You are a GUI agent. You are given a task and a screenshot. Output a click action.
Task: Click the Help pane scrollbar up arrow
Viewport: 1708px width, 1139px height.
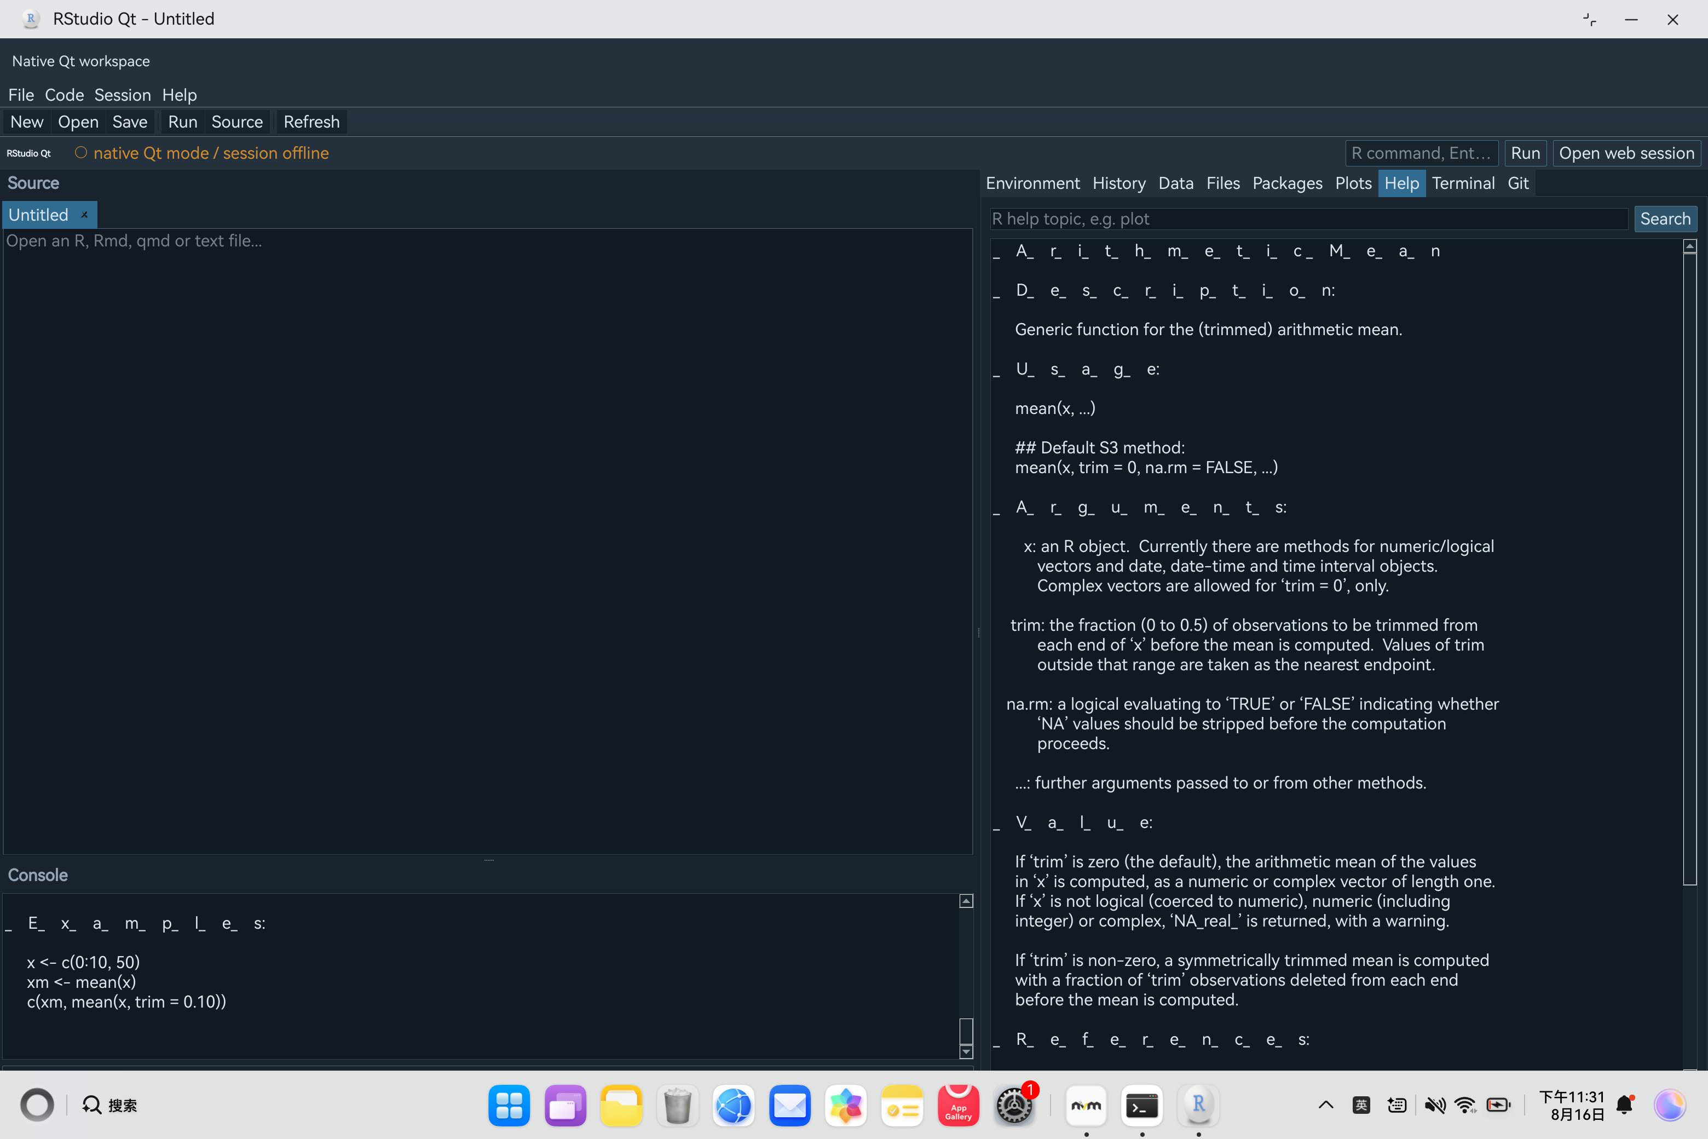[x=1690, y=246]
